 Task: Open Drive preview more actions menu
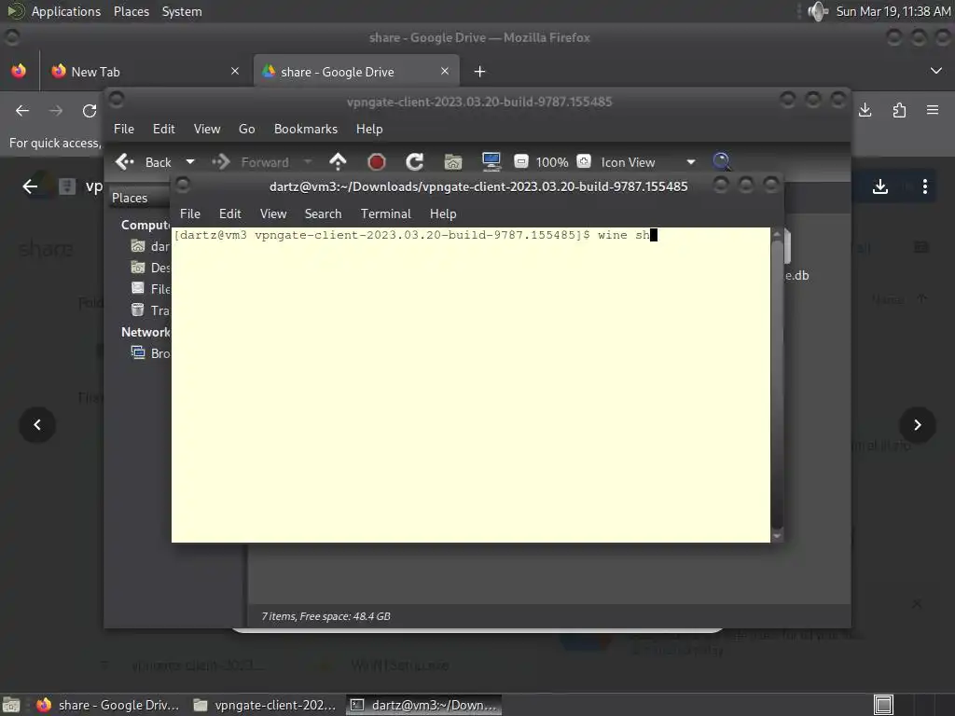pos(924,186)
